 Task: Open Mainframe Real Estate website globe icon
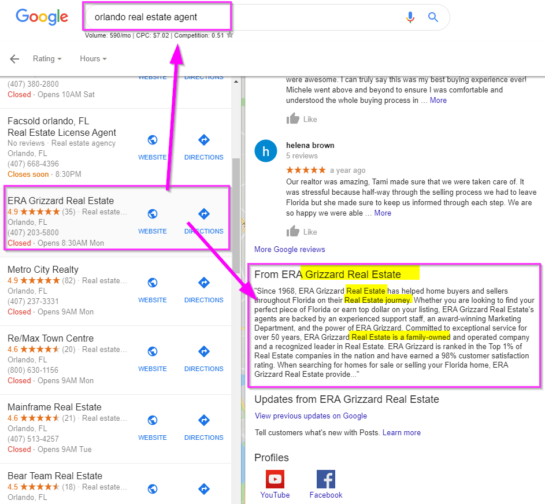point(153,420)
